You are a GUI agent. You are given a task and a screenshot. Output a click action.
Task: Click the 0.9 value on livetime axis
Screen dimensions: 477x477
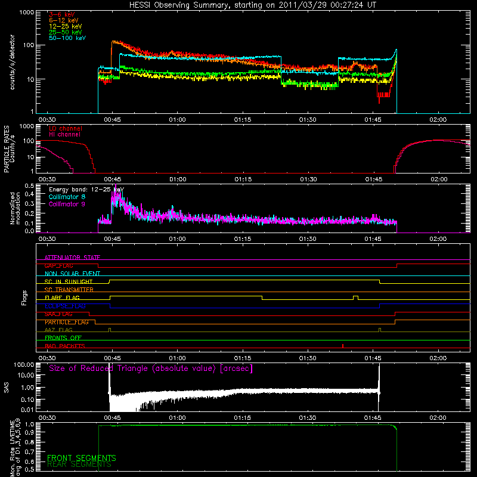(x=29, y=432)
